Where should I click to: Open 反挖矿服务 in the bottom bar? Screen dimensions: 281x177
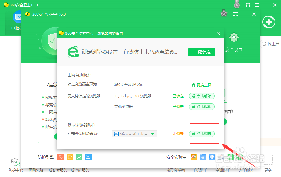pyautogui.click(x=80, y=170)
